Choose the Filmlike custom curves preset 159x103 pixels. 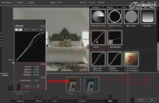coord(115,59)
